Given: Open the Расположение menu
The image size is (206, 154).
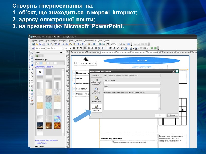Looking at the screenshot, I should click(x=90, y=41).
